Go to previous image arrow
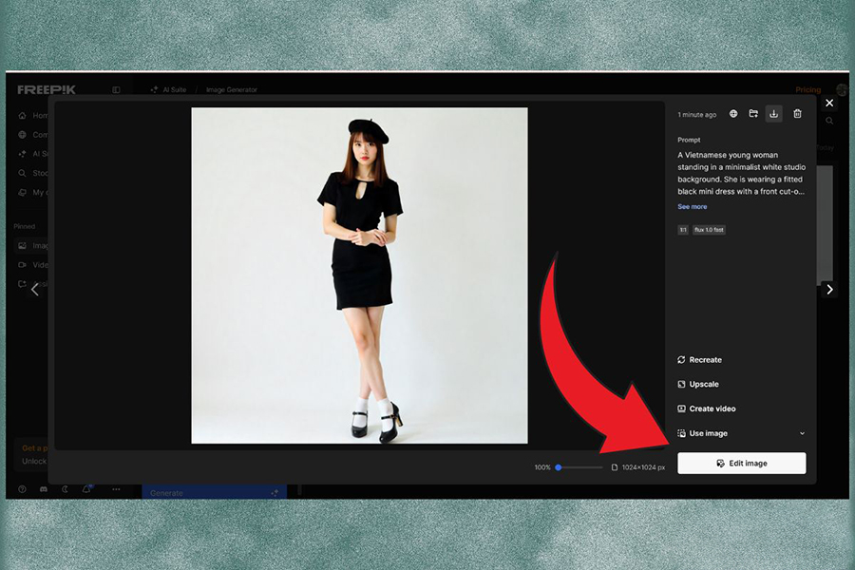 click(x=35, y=290)
